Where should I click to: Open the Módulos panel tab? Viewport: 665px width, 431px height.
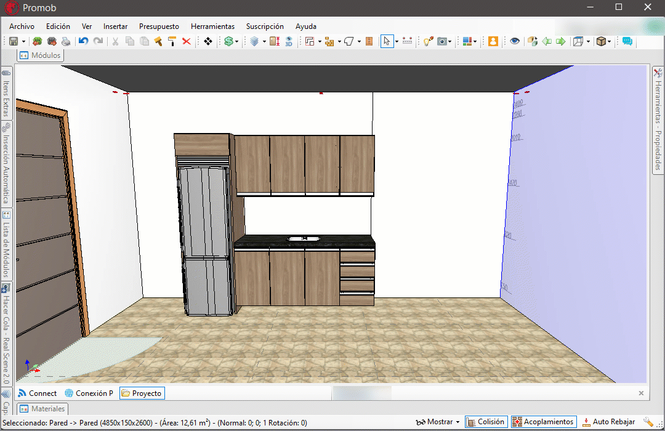pos(41,55)
